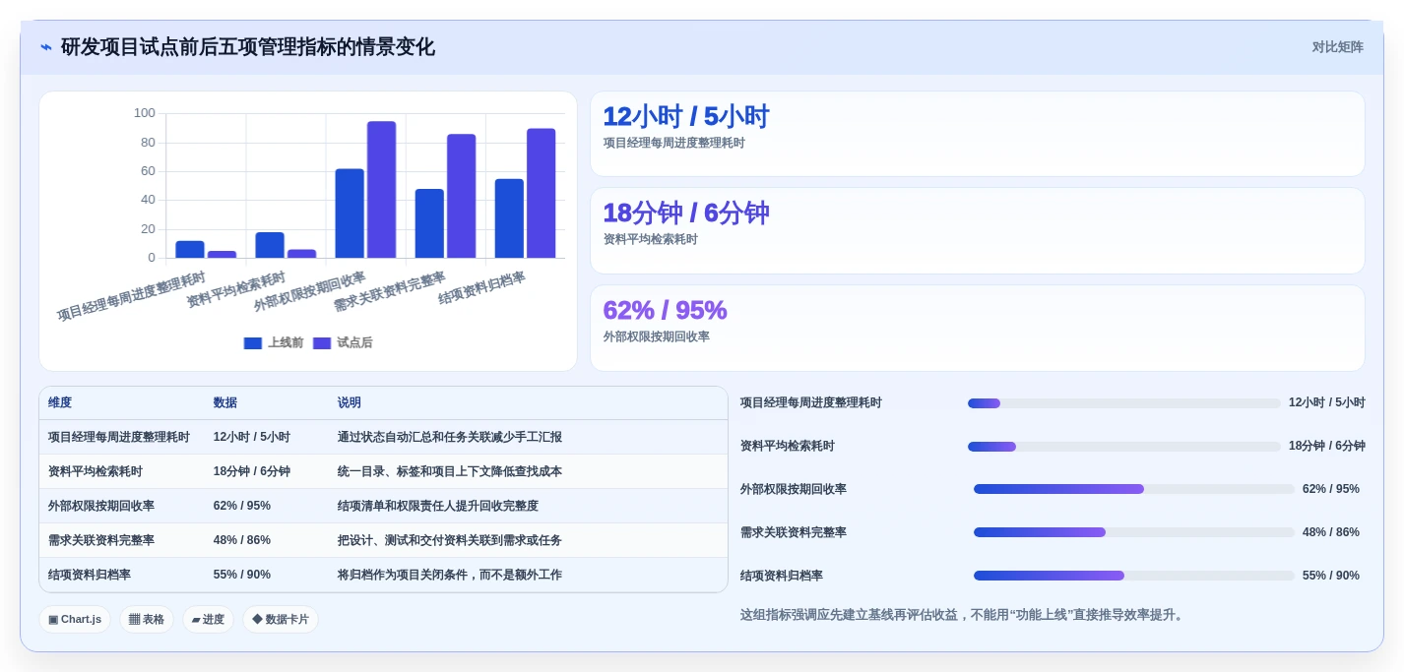Click the 62% / 95% data card

pyautogui.click(x=977, y=328)
